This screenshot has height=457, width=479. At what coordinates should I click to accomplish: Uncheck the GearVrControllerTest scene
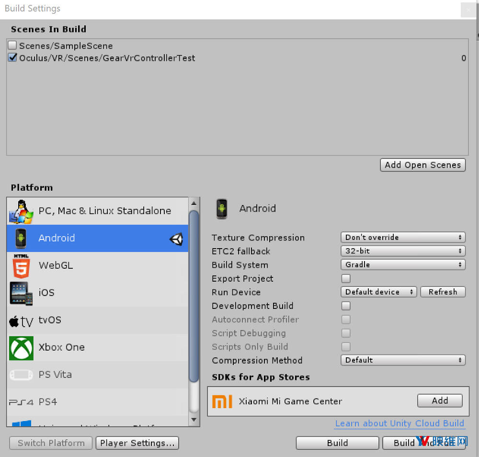click(12, 58)
